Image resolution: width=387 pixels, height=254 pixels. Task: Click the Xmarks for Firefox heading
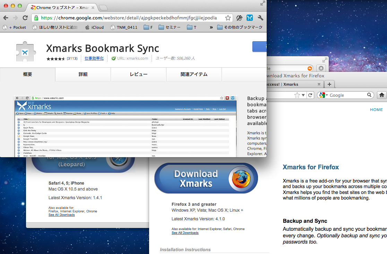[311, 167]
